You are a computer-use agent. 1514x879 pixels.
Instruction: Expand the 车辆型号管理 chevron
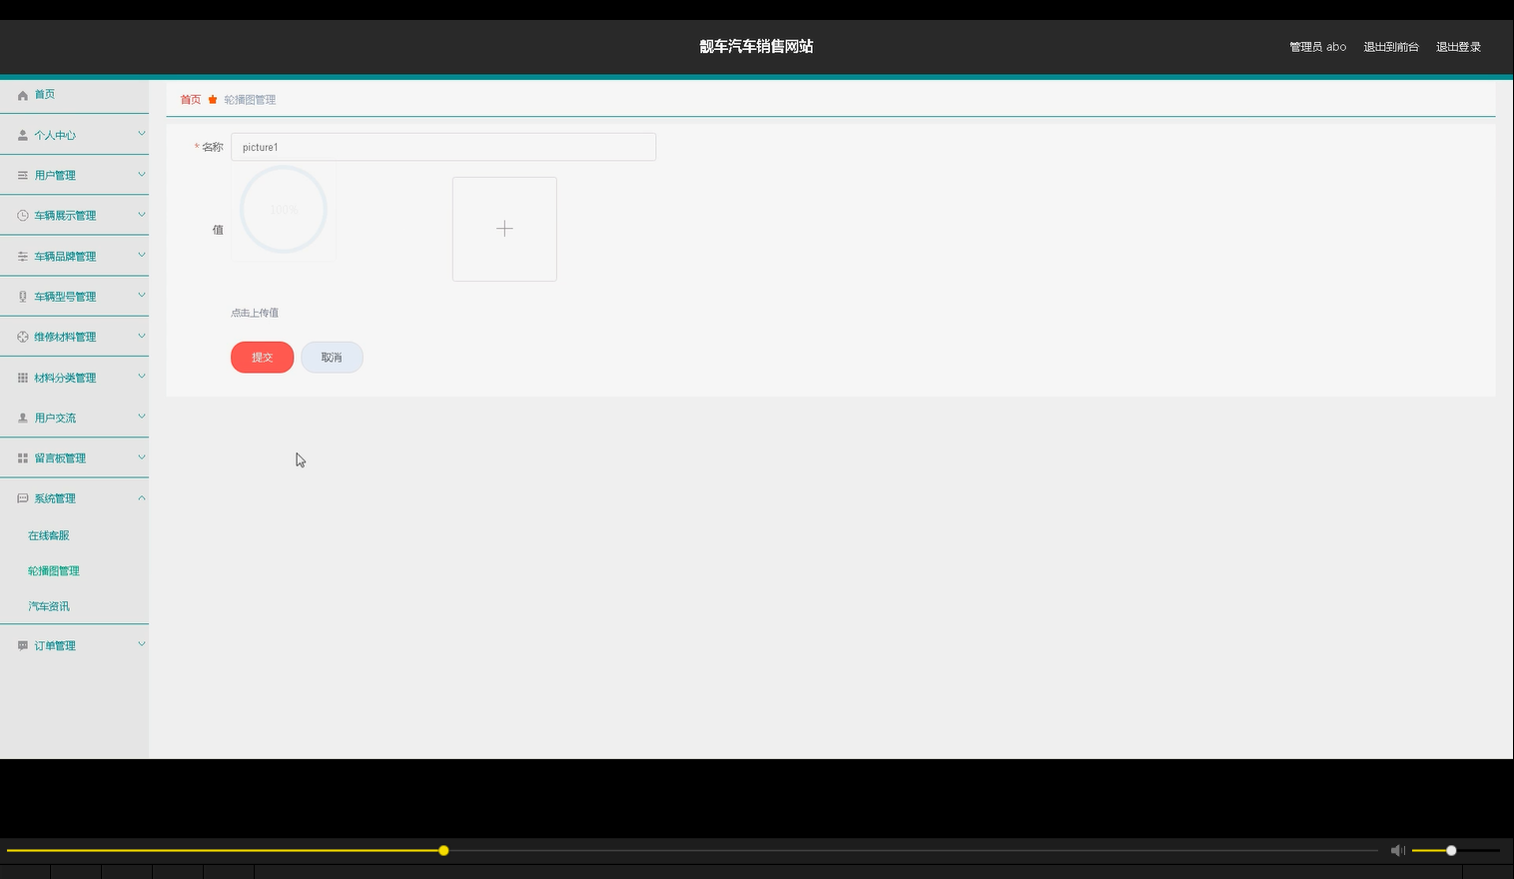142,296
